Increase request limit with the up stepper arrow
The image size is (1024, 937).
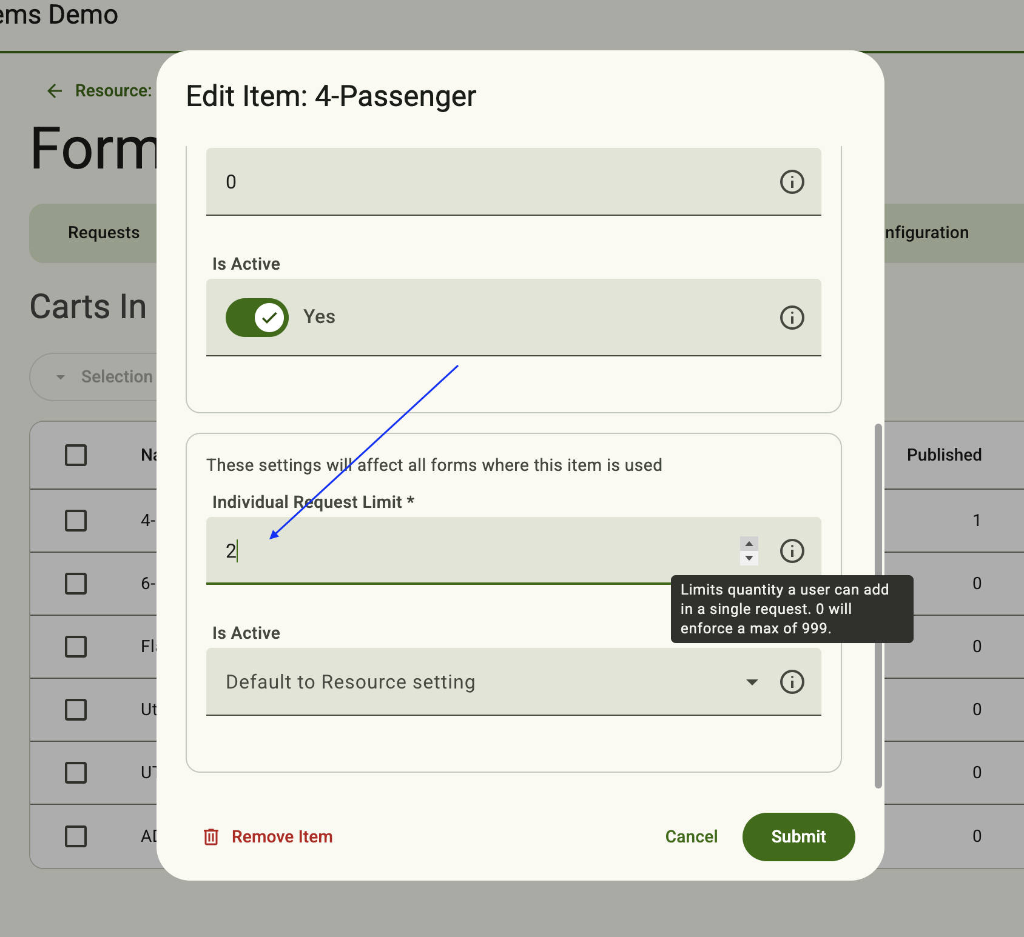point(749,544)
